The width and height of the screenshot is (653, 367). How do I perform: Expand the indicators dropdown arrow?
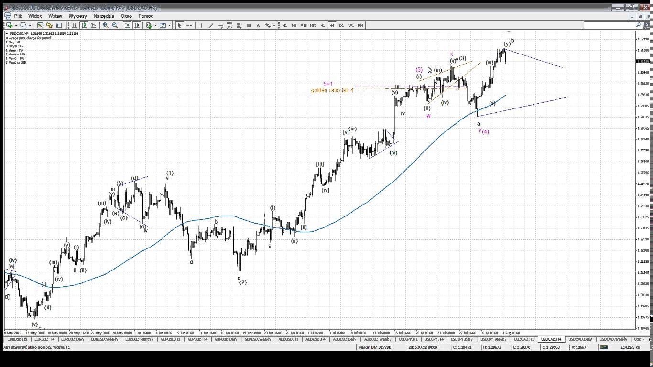click(155, 25)
